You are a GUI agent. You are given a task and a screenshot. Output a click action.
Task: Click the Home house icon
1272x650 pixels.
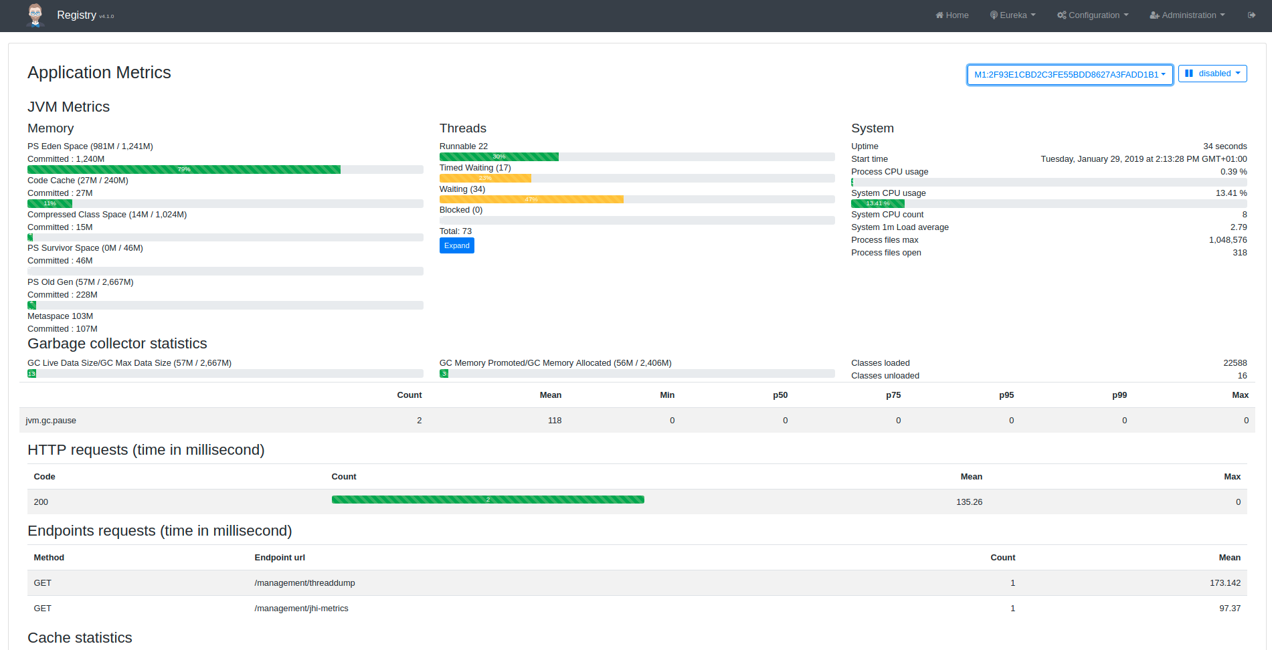939,15
